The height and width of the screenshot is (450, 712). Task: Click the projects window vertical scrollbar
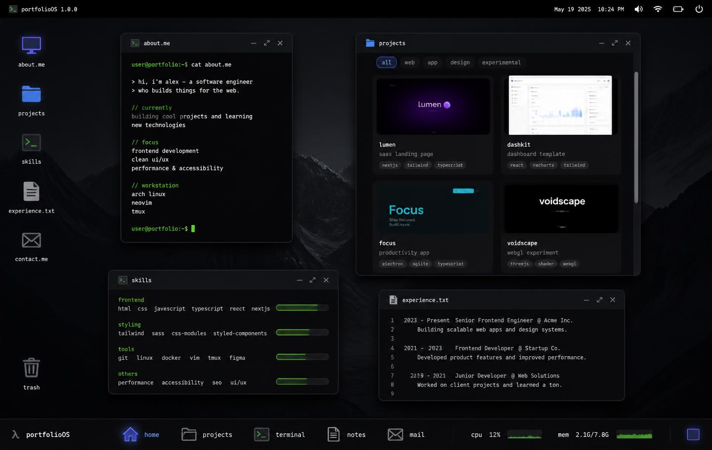[636, 137]
